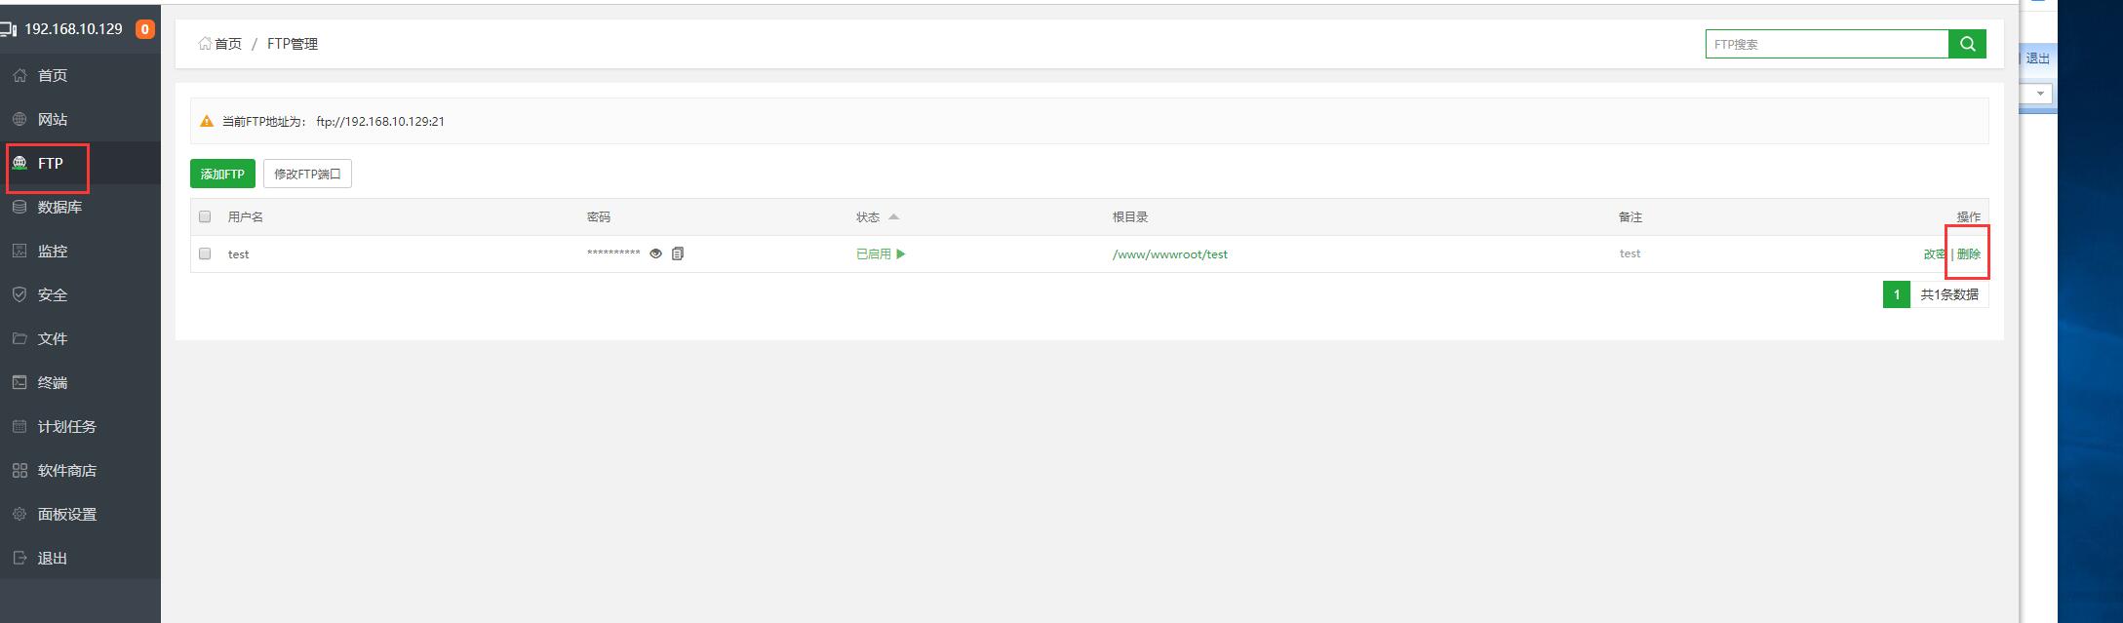Open the 数据库 sidebar menu item

(80, 207)
